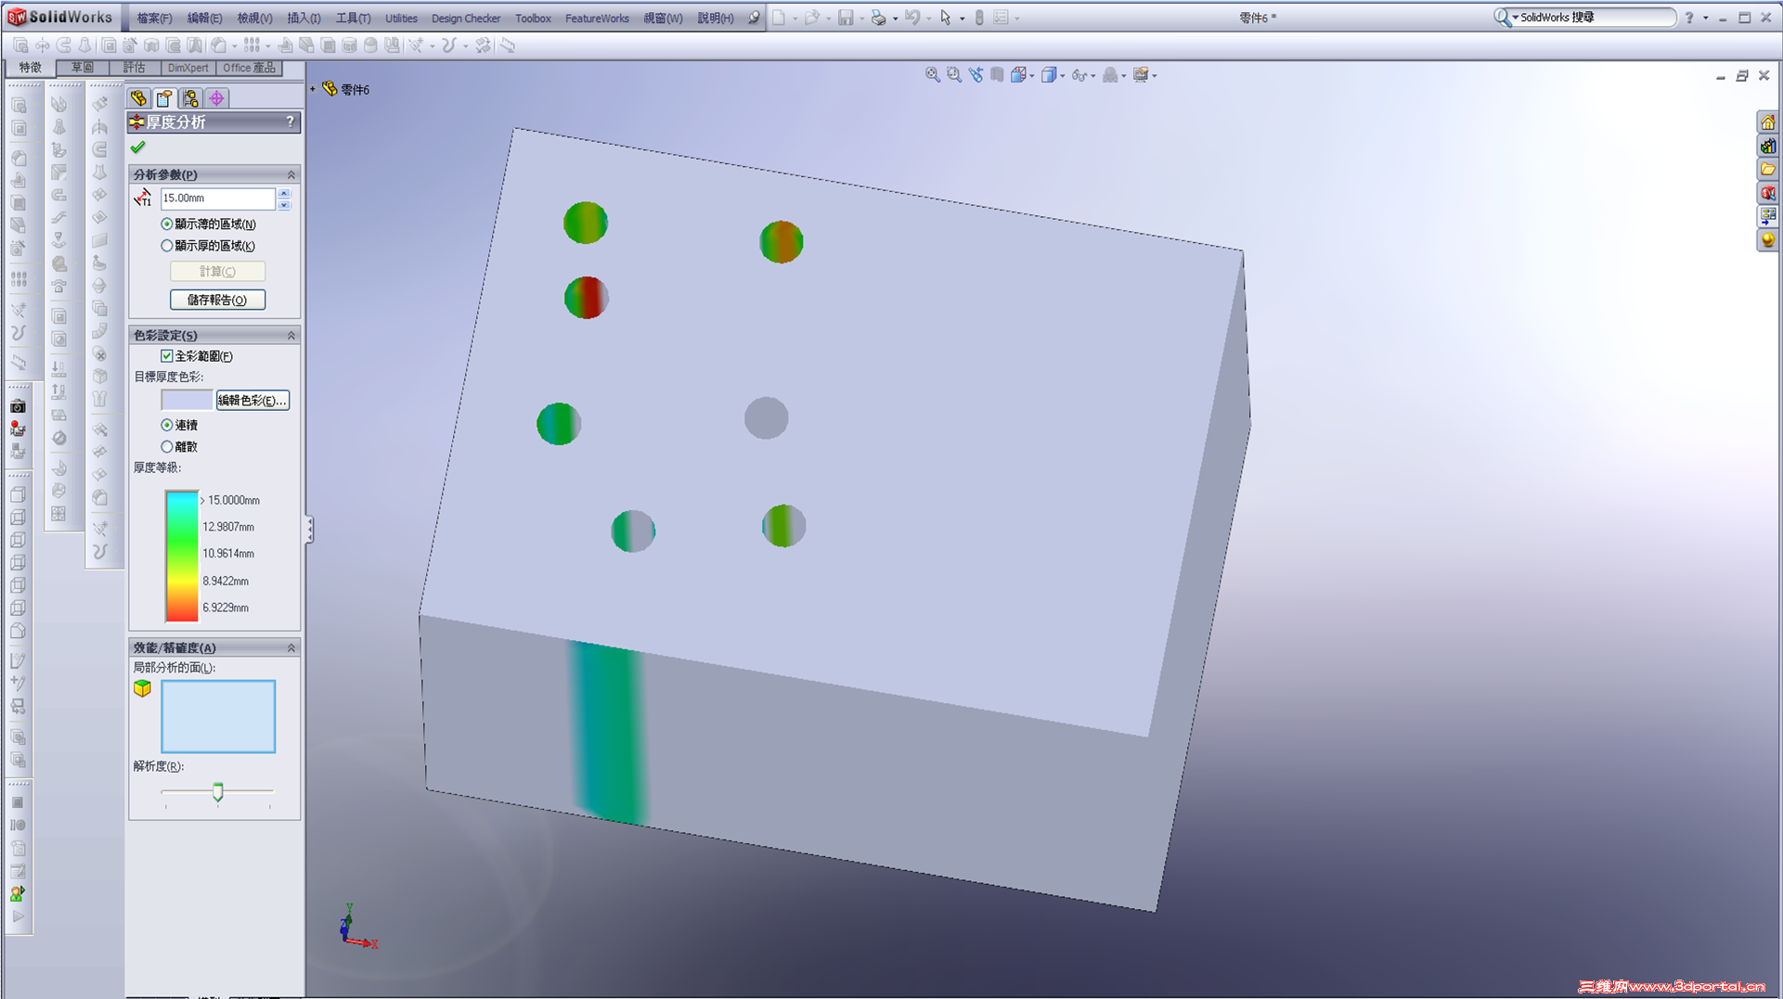
Task: Toggle the 全彩範圍 checkbox
Action: [x=167, y=356]
